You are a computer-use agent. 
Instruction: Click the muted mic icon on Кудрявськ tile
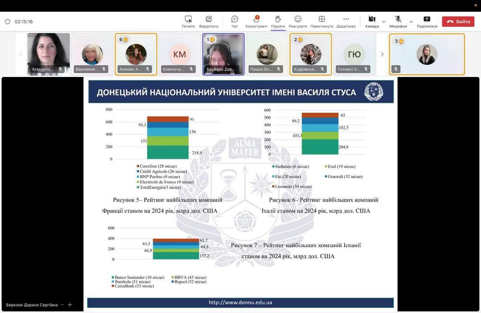pyautogui.click(x=322, y=69)
